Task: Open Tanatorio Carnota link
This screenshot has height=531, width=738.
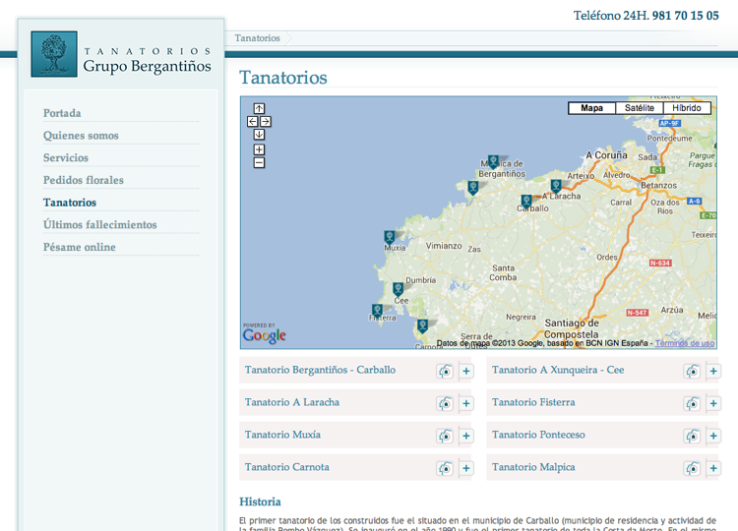Action: pyautogui.click(x=286, y=467)
